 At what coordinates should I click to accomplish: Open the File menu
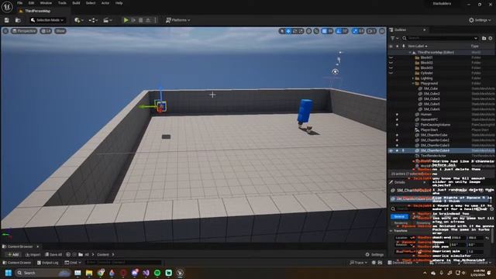19,3
